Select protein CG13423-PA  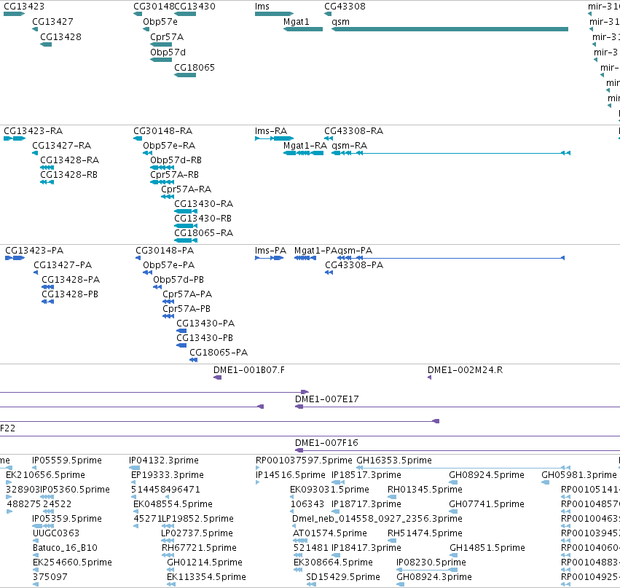(34, 251)
